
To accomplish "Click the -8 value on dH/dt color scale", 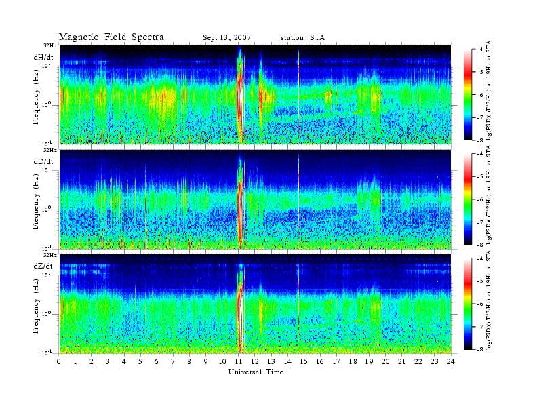I will [479, 140].
